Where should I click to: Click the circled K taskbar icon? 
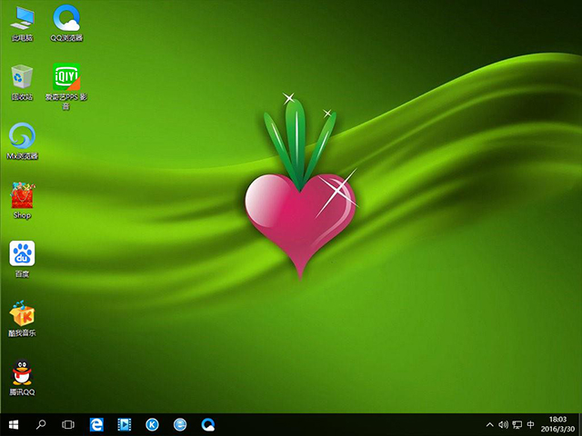(153, 424)
